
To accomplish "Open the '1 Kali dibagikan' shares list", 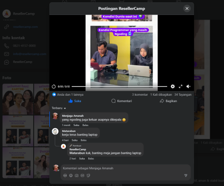I will coord(161,95).
